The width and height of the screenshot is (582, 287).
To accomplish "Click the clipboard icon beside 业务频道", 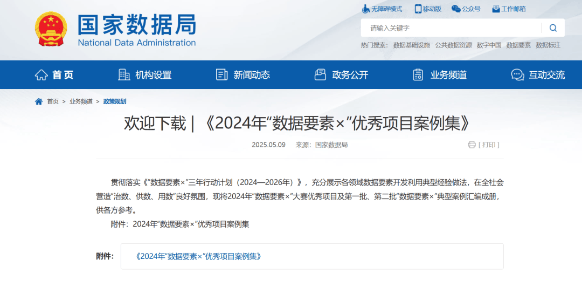I will click(x=418, y=75).
